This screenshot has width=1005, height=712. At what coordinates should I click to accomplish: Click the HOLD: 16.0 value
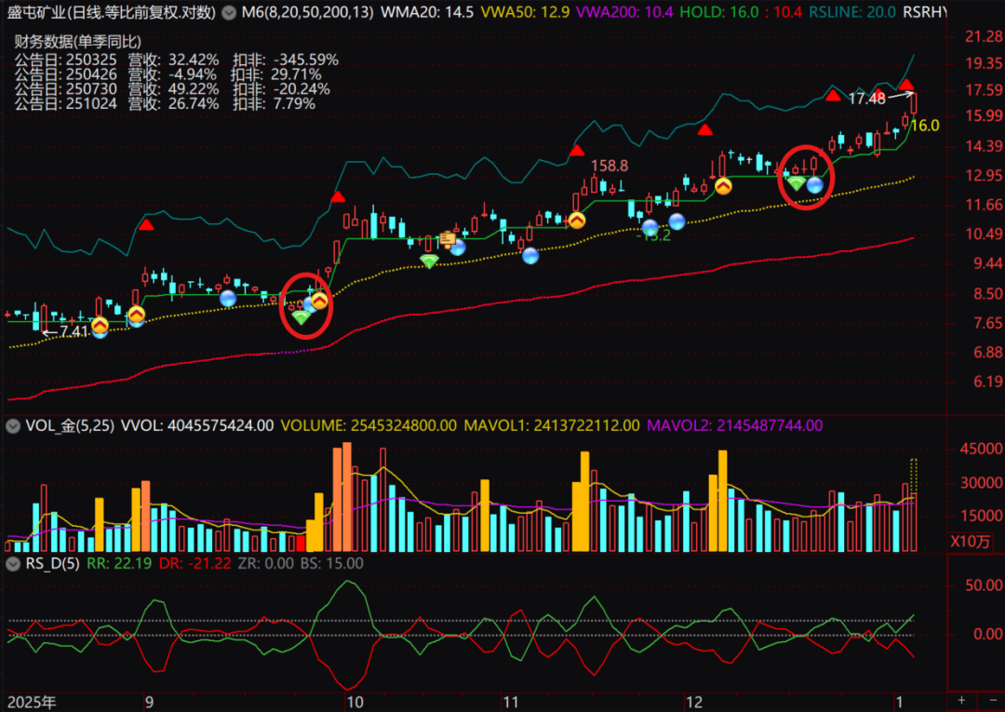(x=719, y=12)
